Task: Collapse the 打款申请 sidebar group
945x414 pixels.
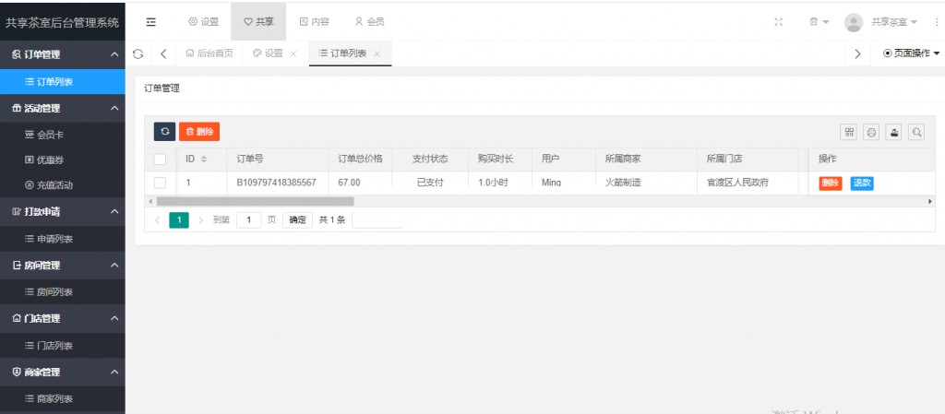Action: click(x=63, y=212)
